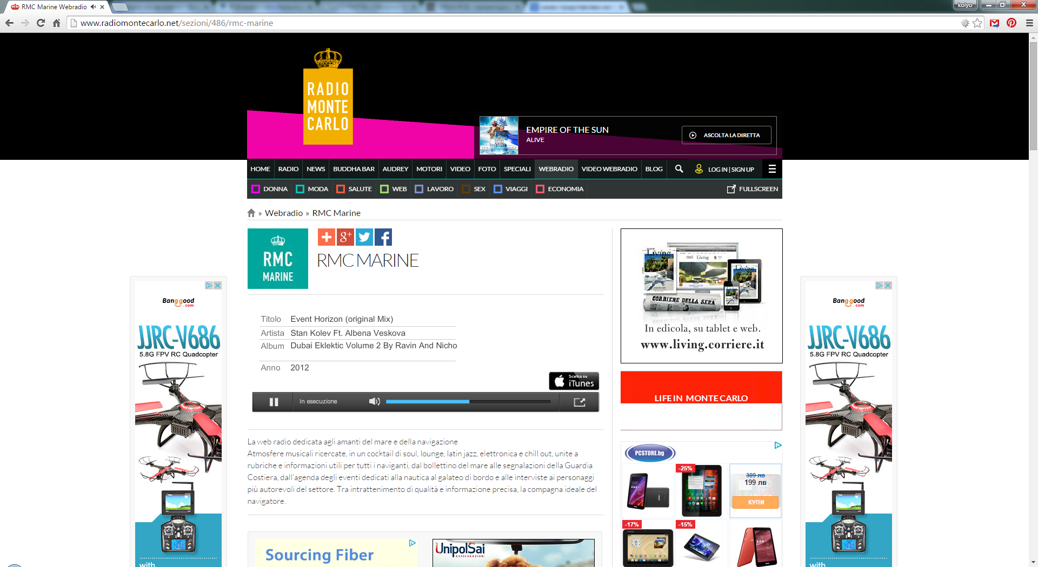Open the AUDREY menu item
The image size is (1038, 567).
(x=395, y=169)
